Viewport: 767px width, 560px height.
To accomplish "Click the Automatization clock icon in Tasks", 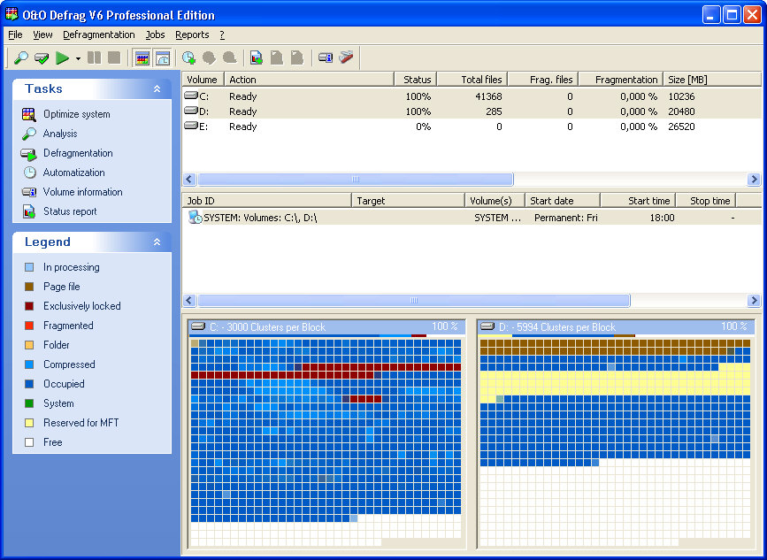I will pyautogui.click(x=29, y=173).
